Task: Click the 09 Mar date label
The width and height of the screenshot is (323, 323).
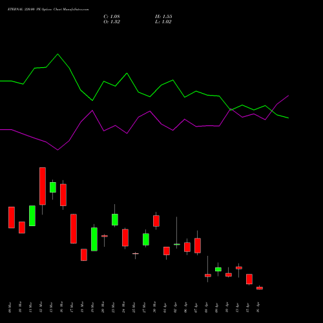Action: 10,307
